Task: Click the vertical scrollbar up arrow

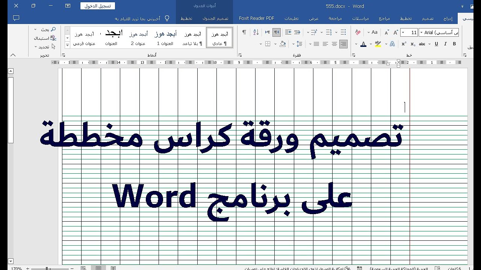Action: [11, 71]
